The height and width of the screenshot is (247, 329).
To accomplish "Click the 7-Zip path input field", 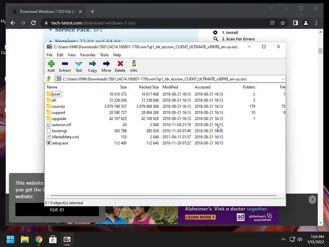I will 167,79.
